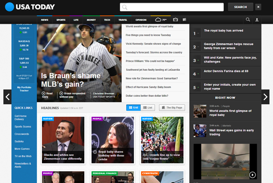Click 'Is Braun's shame MLB's gain?' headline
Image resolution: width=273 pixels, height=183 pixels.
pos(70,80)
